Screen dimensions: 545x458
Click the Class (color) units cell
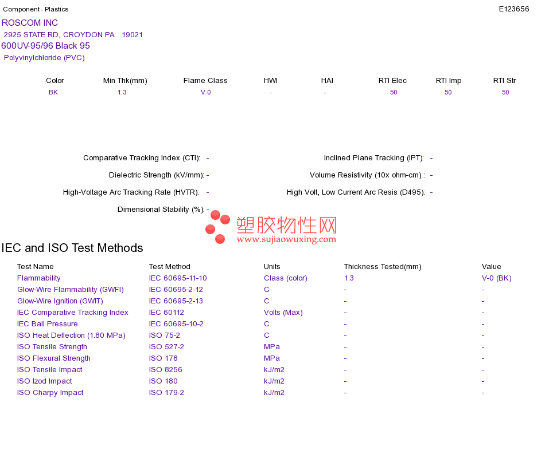[286, 278]
